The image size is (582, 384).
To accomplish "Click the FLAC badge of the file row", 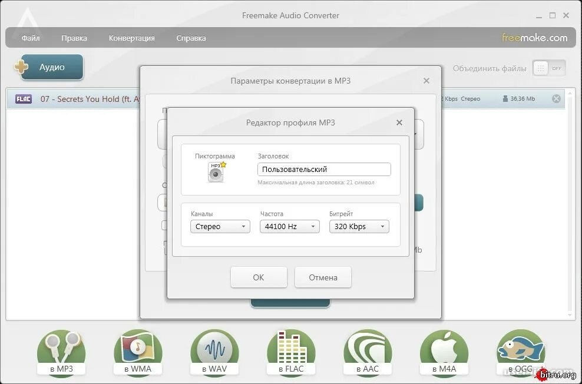I will click(24, 99).
